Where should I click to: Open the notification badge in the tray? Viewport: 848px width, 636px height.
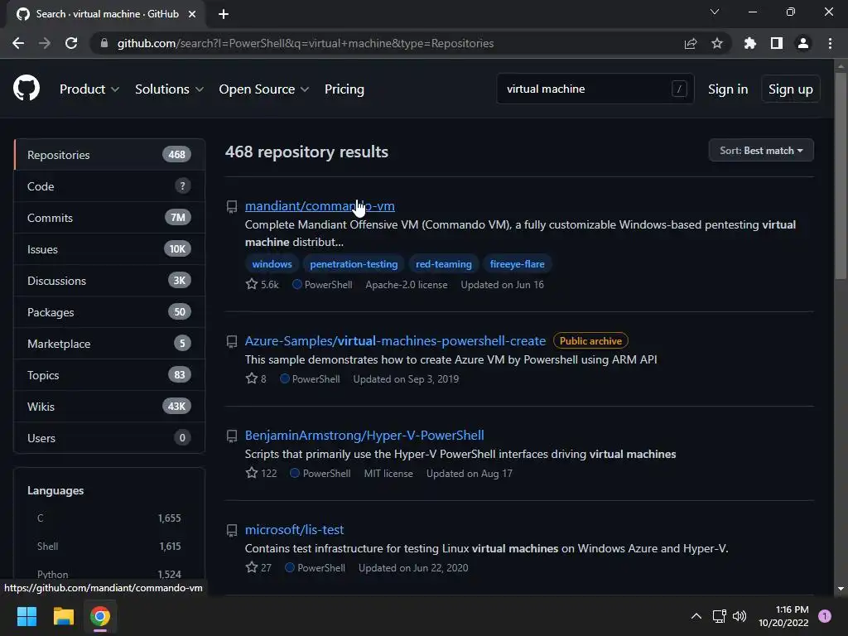coord(824,616)
